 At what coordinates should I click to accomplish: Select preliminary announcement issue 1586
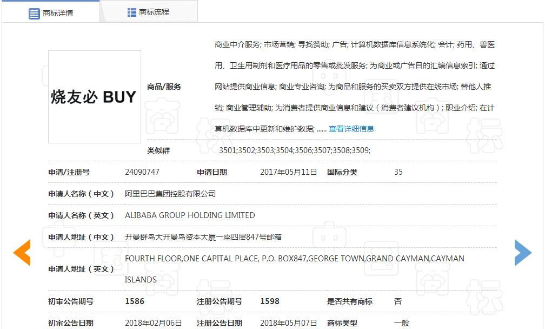coord(135,301)
